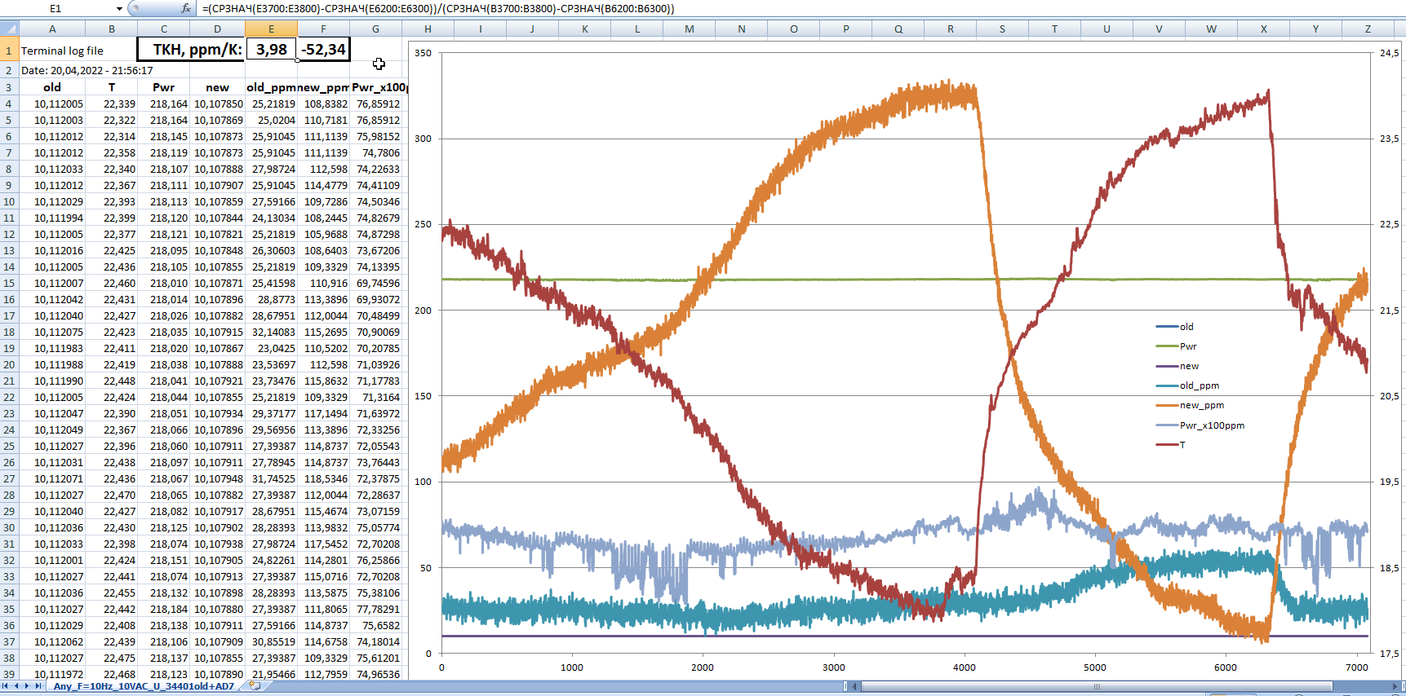Click the insert function fx icon
1406x696 pixels.
click(x=186, y=8)
